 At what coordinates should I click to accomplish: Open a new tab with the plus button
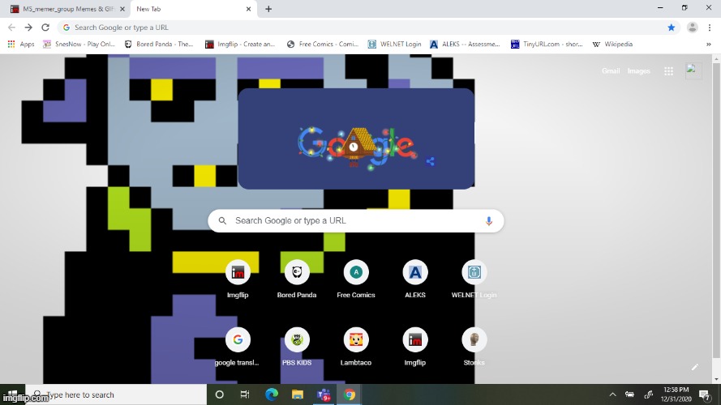268,9
